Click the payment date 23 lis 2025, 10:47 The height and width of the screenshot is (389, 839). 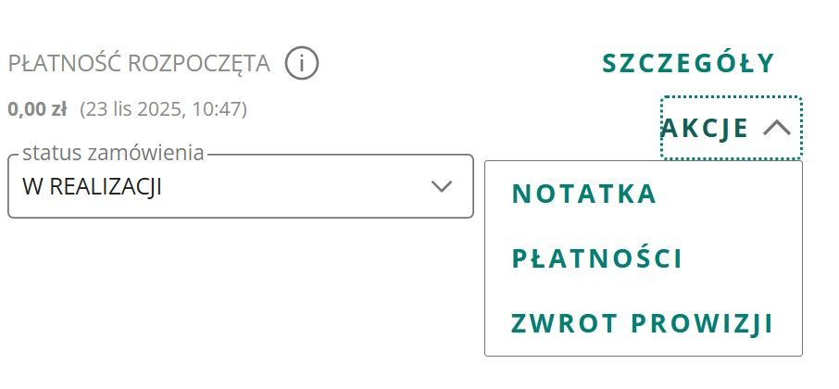point(163,109)
